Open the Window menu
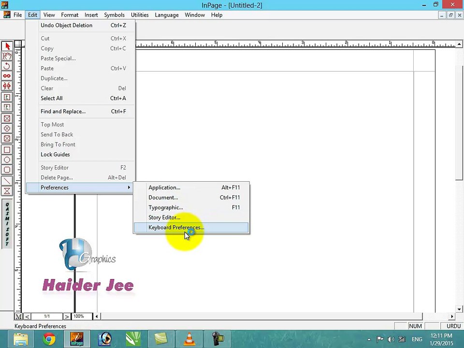This screenshot has width=464, height=348. pyautogui.click(x=195, y=15)
